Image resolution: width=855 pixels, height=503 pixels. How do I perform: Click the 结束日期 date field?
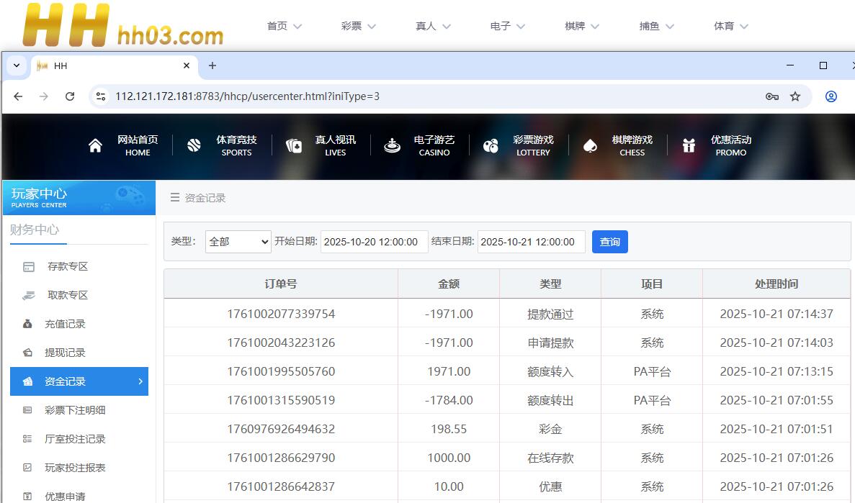tap(531, 242)
